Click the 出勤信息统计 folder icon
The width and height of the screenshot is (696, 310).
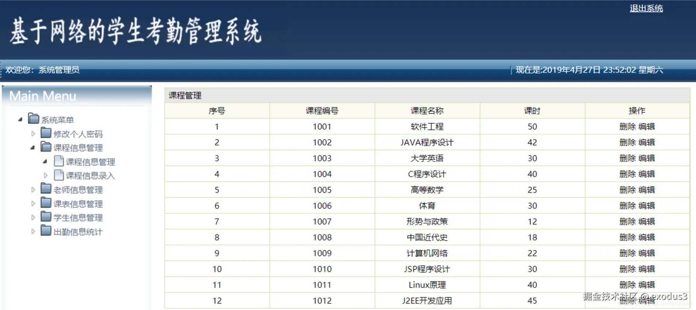[46, 231]
